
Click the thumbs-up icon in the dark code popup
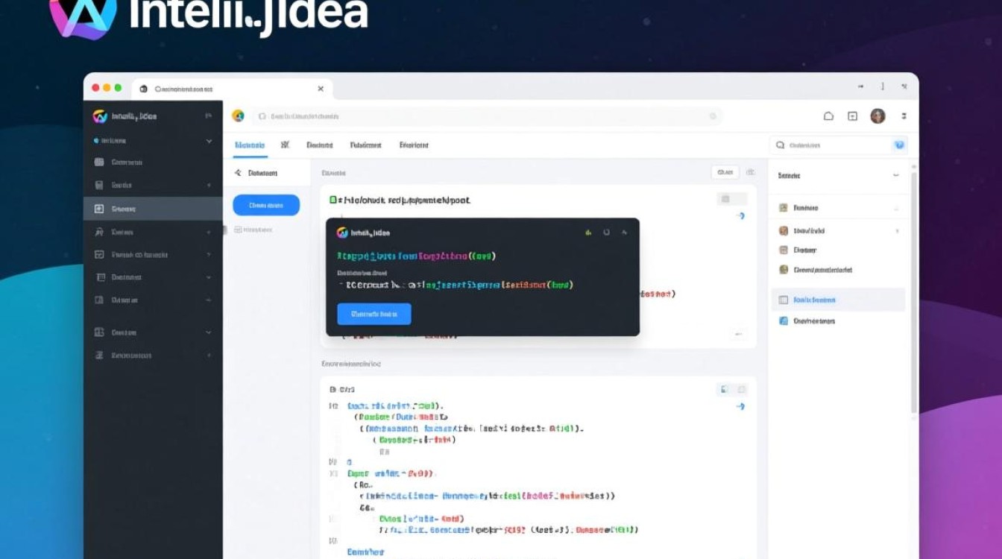(589, 232)
